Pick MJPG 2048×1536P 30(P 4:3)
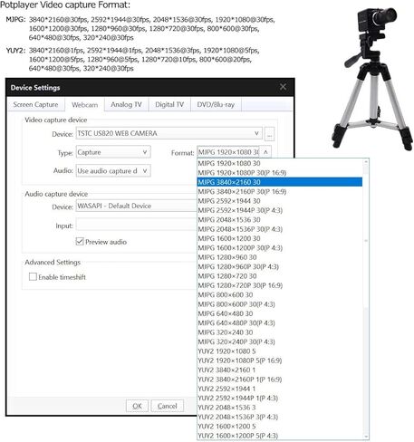Screen dimensions: 414x442 pyautogui.click(x=280, y=229)
